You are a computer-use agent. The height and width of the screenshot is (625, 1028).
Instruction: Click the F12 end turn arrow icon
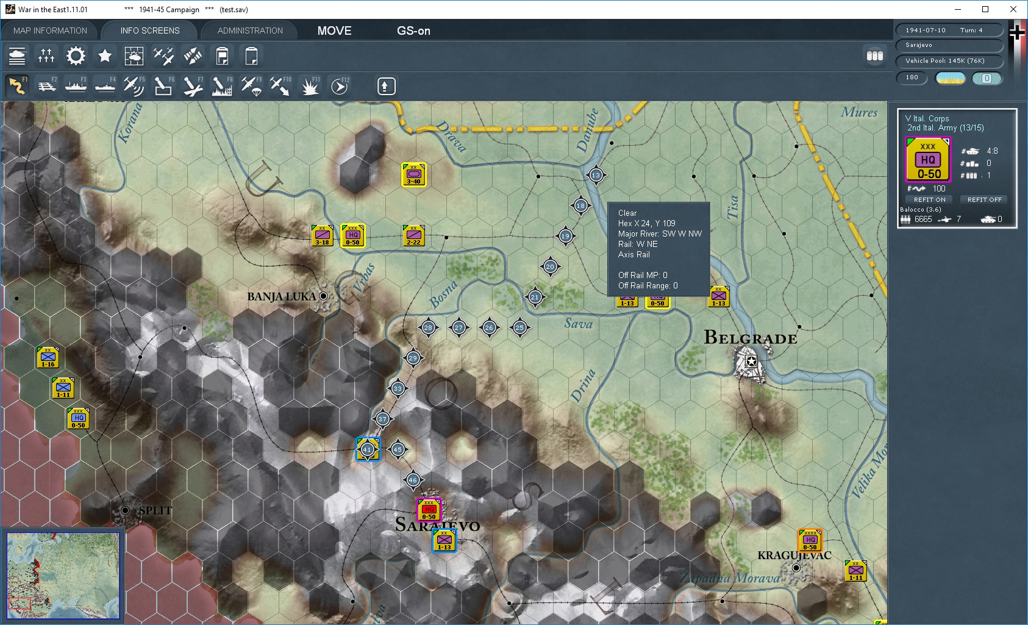(x=339, y=86)
